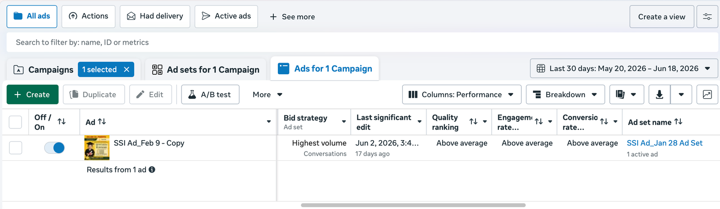This screenshot has height=209, width=720.
Task: Open the SSI Ad_Jan 28 Ad Set link
Action: 665,143
